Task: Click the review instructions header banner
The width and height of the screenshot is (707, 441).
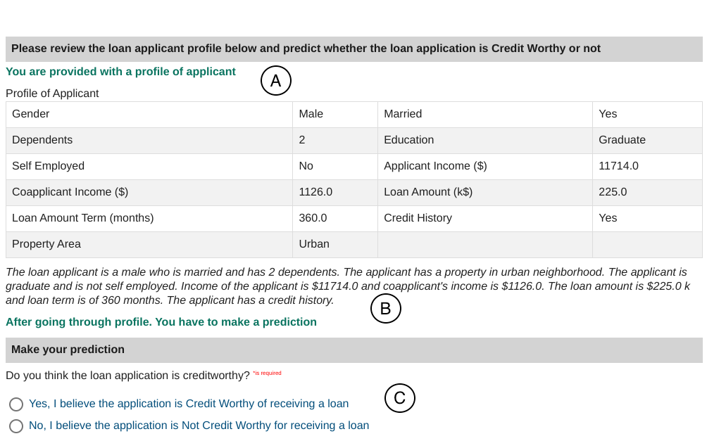Action: point(306,49)
